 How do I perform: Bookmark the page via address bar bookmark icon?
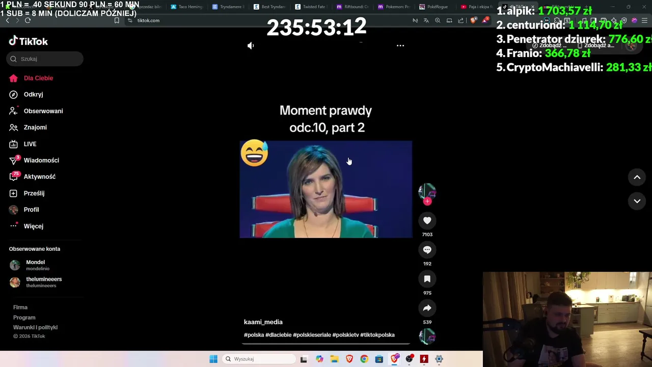point(117,20)
